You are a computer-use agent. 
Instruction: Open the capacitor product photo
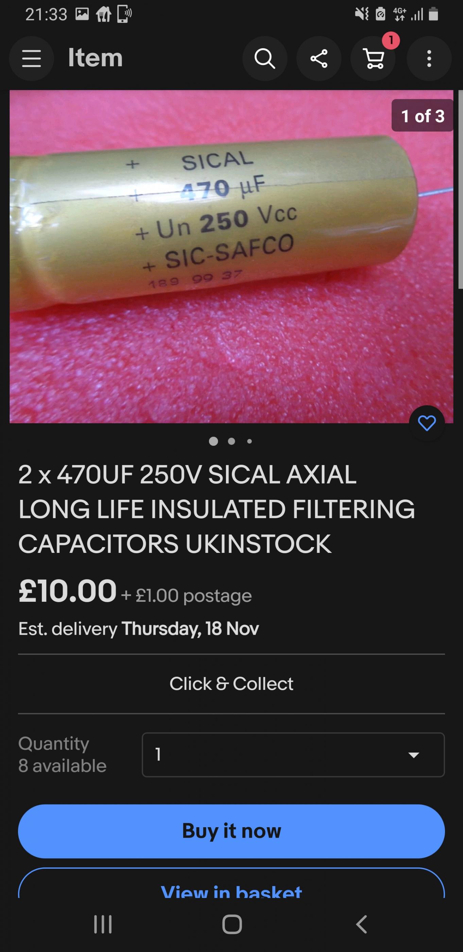coord(231,256)
